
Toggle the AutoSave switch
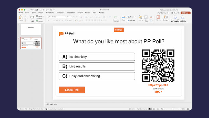[37, 10]
